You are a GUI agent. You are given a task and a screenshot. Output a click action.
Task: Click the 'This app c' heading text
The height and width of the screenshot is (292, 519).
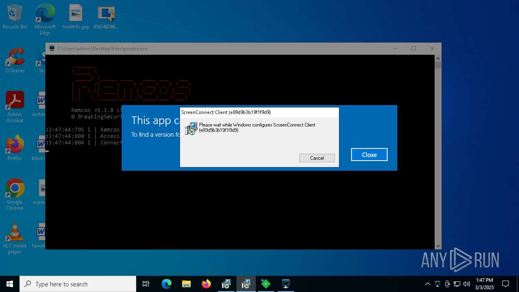click(x=155, y=120)
